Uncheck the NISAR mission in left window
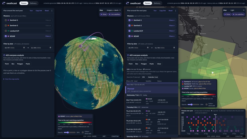Screen dimensions: 247x139 6,36
